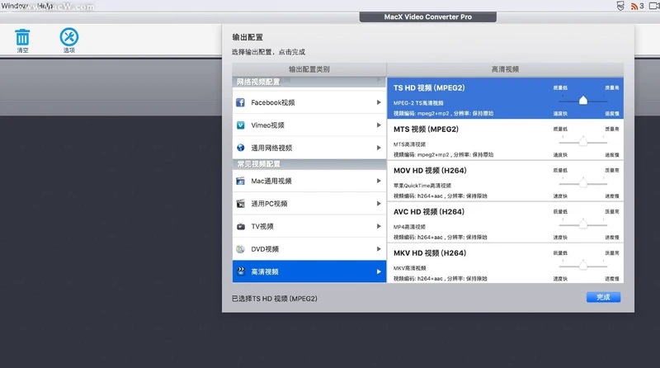Screen dimensions: 660x368
Task: Expand TV视频 submenu arrow
Action: pyautogui.click(x=379, y=227)
